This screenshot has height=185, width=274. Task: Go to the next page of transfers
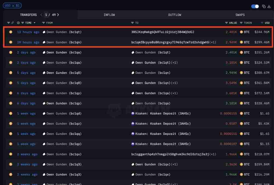58,15
